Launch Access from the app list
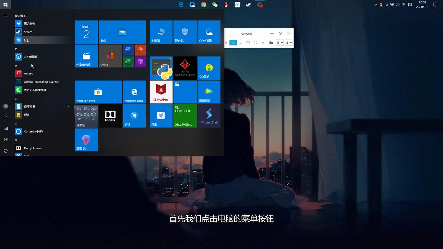This screenshot has width=443, height=249. pyautogui.click(x=42, y=73)
